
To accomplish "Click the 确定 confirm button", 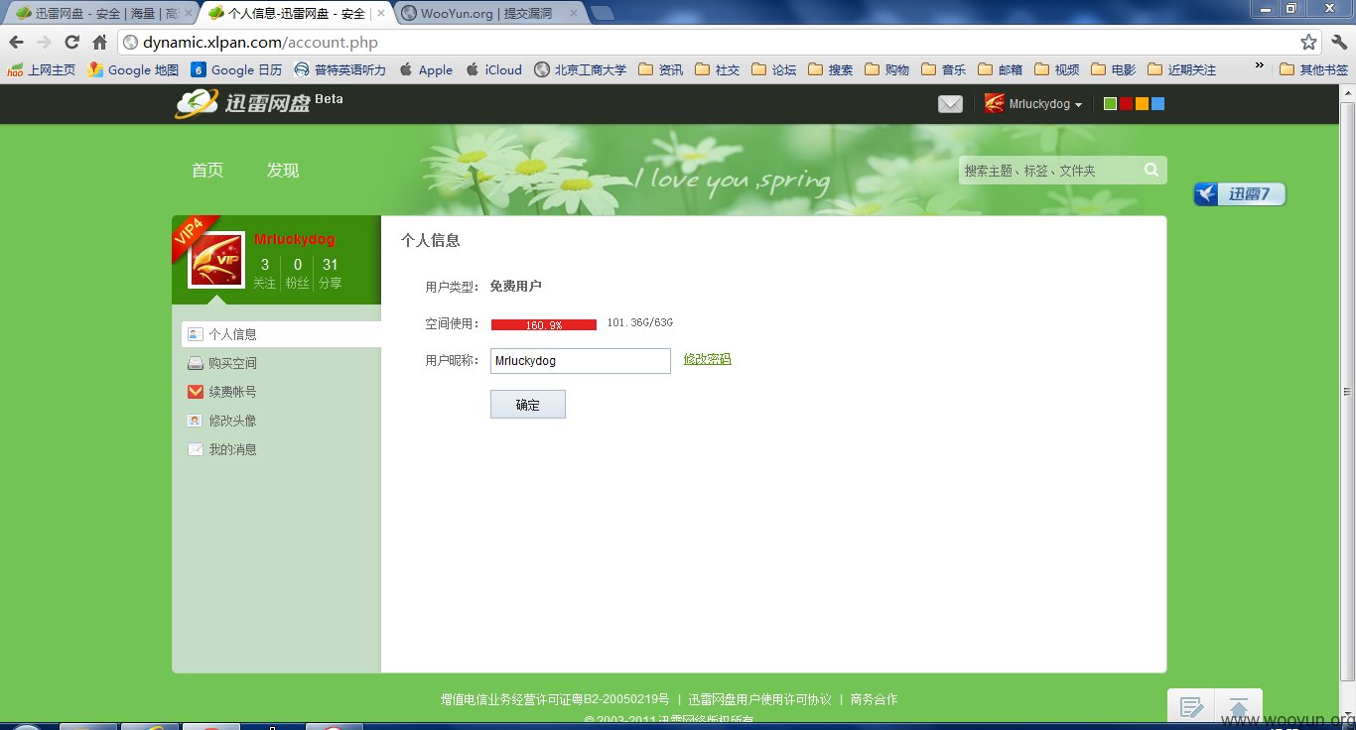I will pos(528,405).
